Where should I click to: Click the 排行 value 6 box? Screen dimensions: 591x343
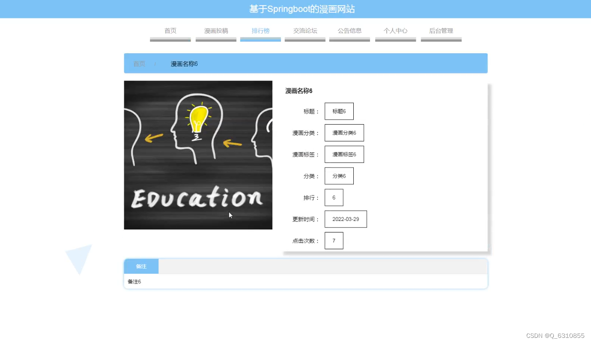[x=334, y=198]
